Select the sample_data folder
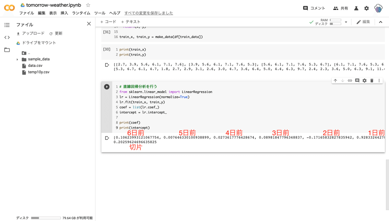Screen dimensions: 389x221 coord(36,59)
